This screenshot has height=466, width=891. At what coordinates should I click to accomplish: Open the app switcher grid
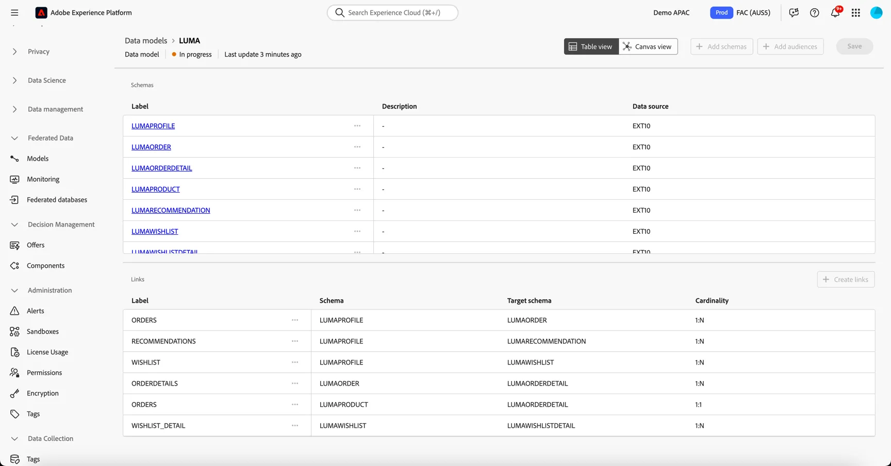pos(856,12)
